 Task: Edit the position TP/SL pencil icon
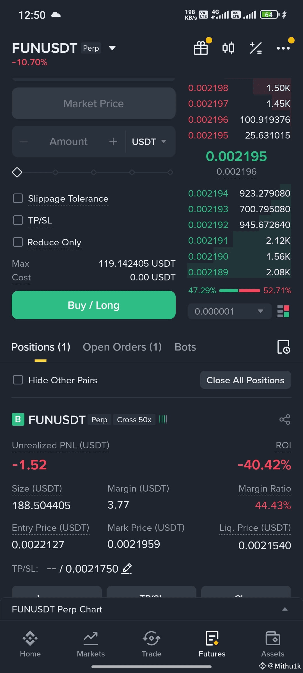coord(127,568)
